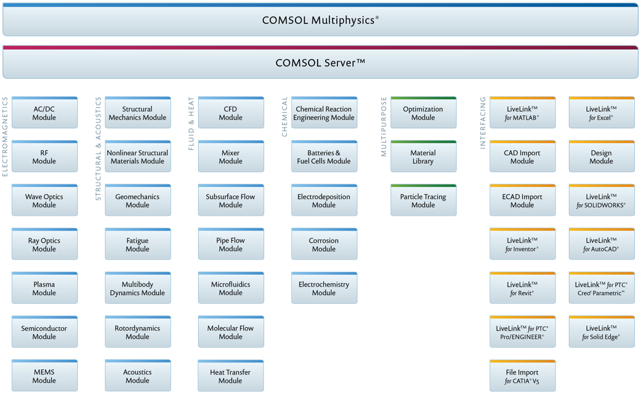Image resolution: width=641 pixels, height=395 pixels.
Task: Open Chemical Reaction Engineering Module
Action: 324,112
